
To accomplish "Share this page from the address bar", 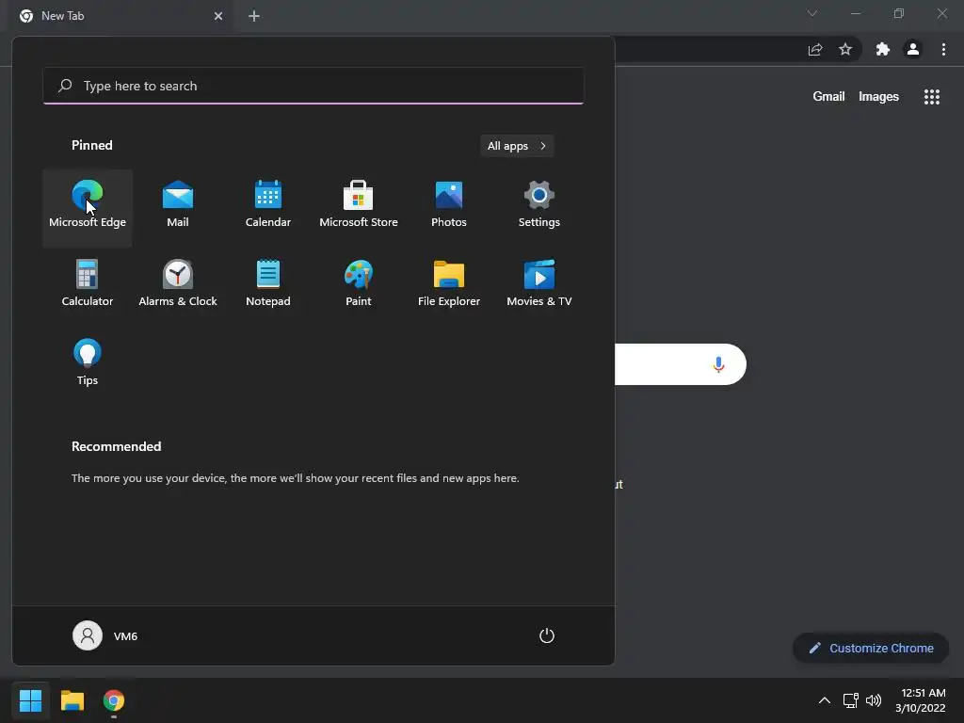I will tap(815, 49).
